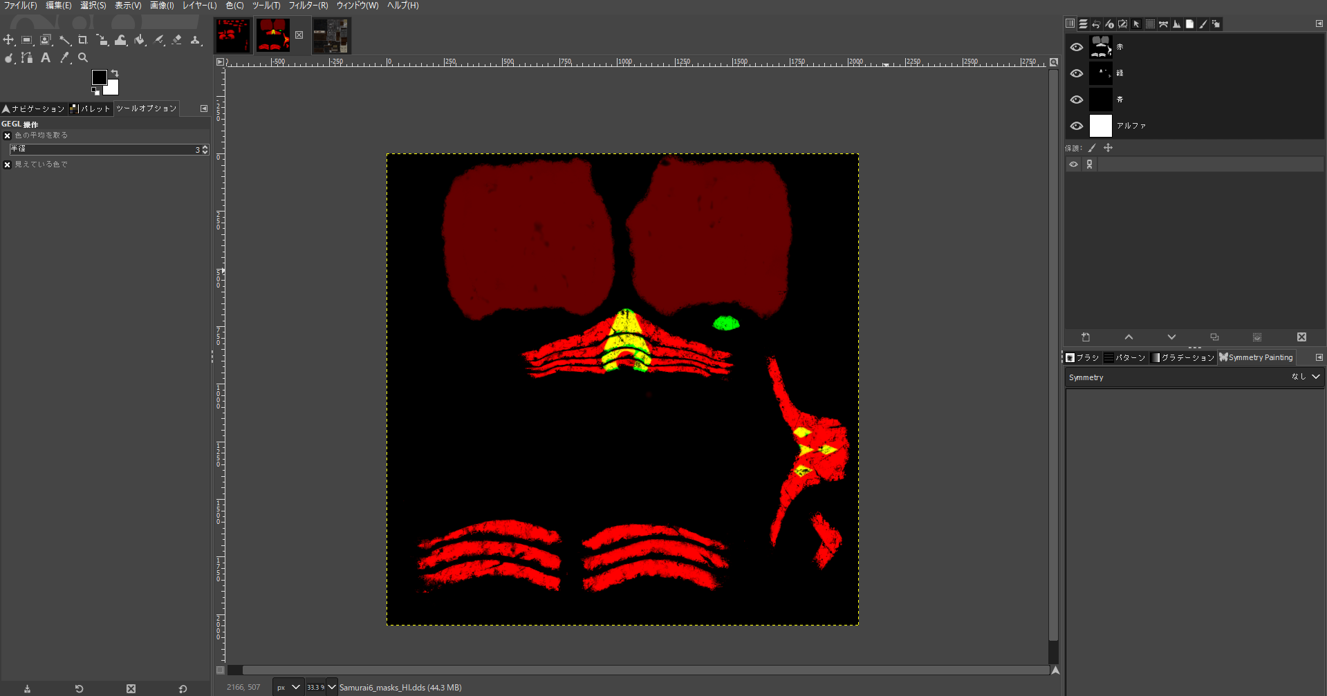Open the フィルター(R) menu
The width and height of the screenshot is (1327, 696).
click(x=308, y=6)
